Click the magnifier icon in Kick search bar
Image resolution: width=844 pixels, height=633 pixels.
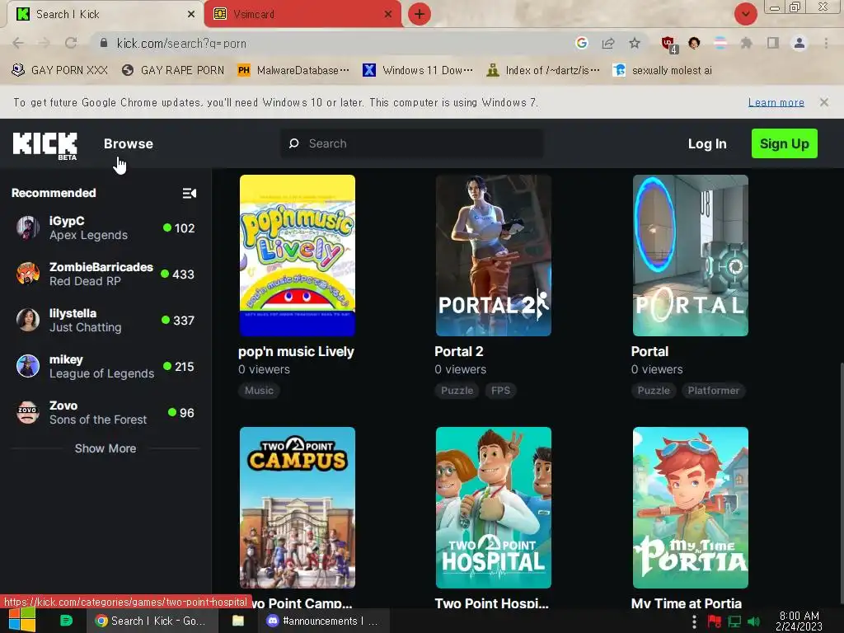click(x=294, y=143)
